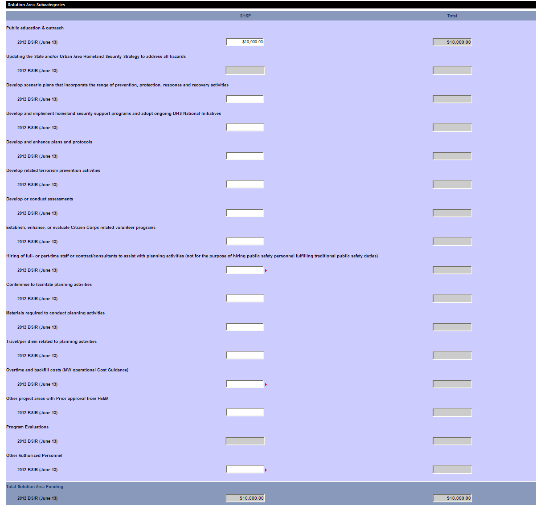Screen dimensions: 536x509
Task: Click Total field for Public education & outreach
Action: point(452,42)
